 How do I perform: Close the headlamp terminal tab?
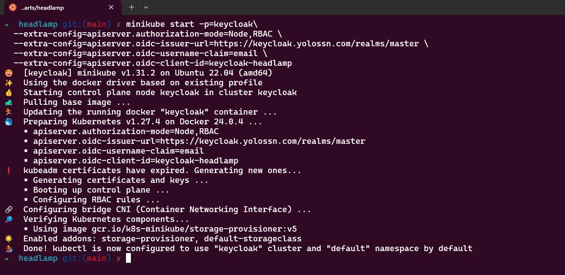pyautogui.click(x=111, y=7)
